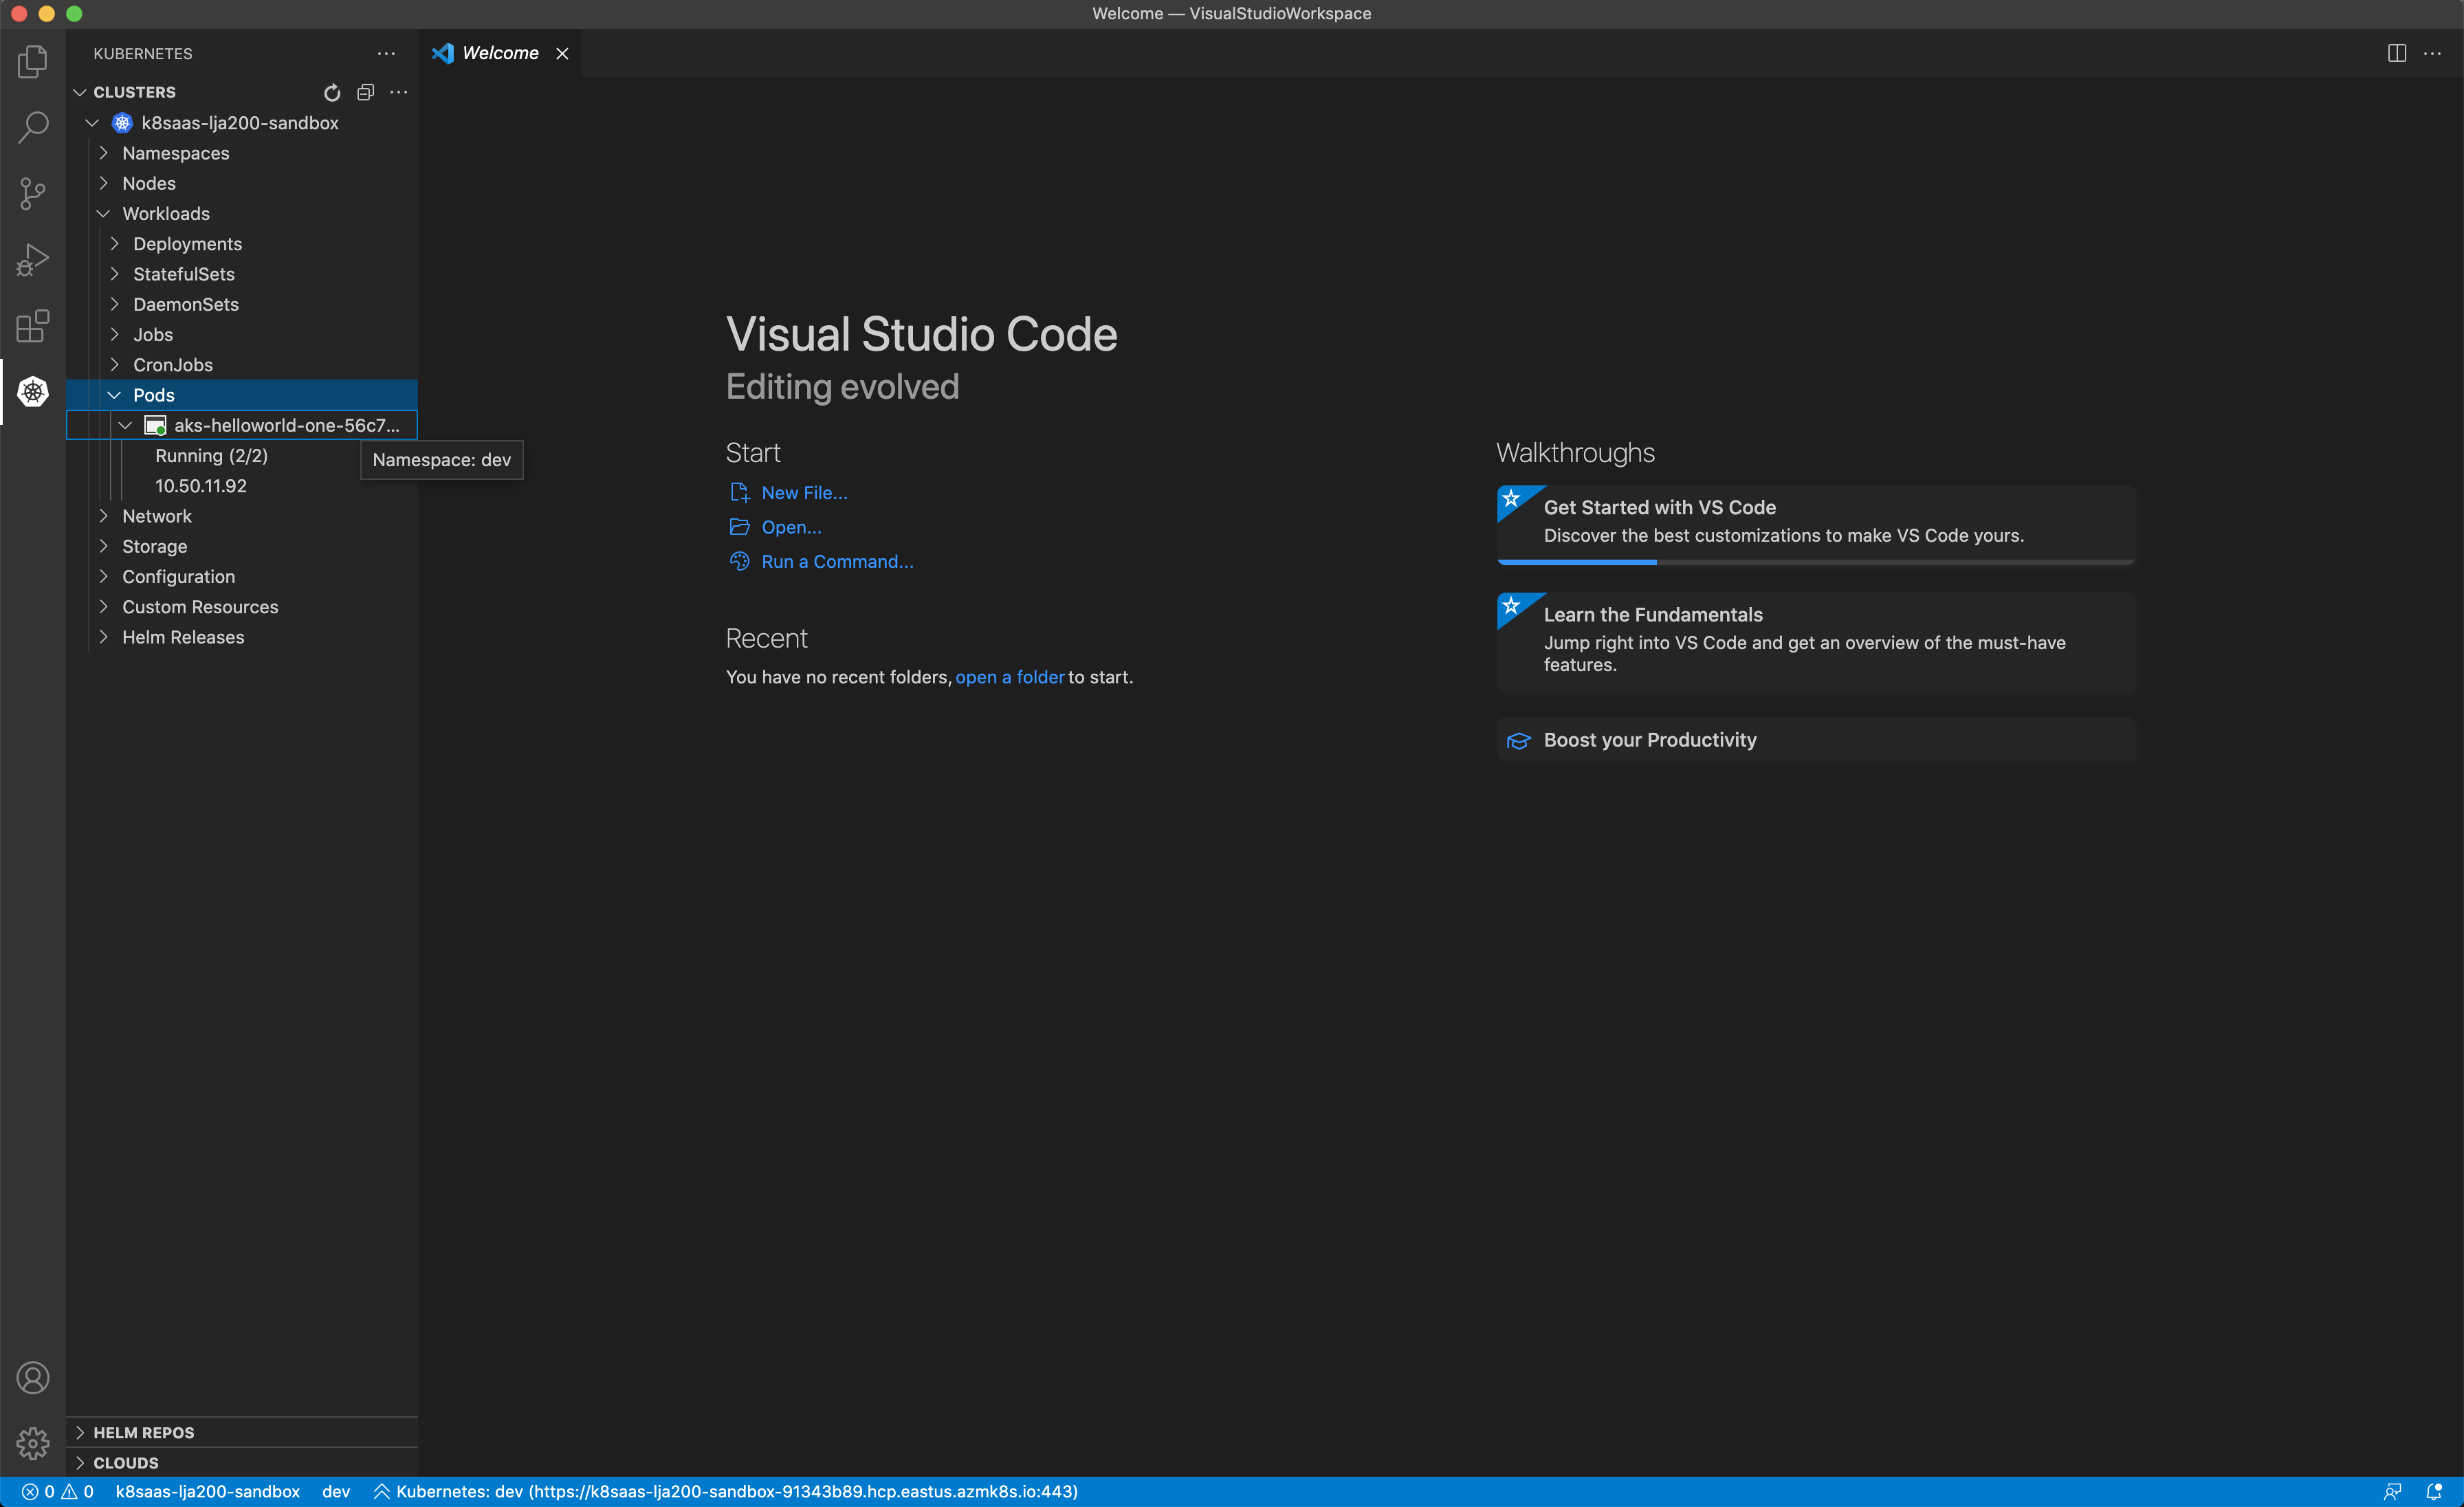Expand the StatefulSets node
The width and height of the screenshot is (2464, 1507).
coord(114,274)
